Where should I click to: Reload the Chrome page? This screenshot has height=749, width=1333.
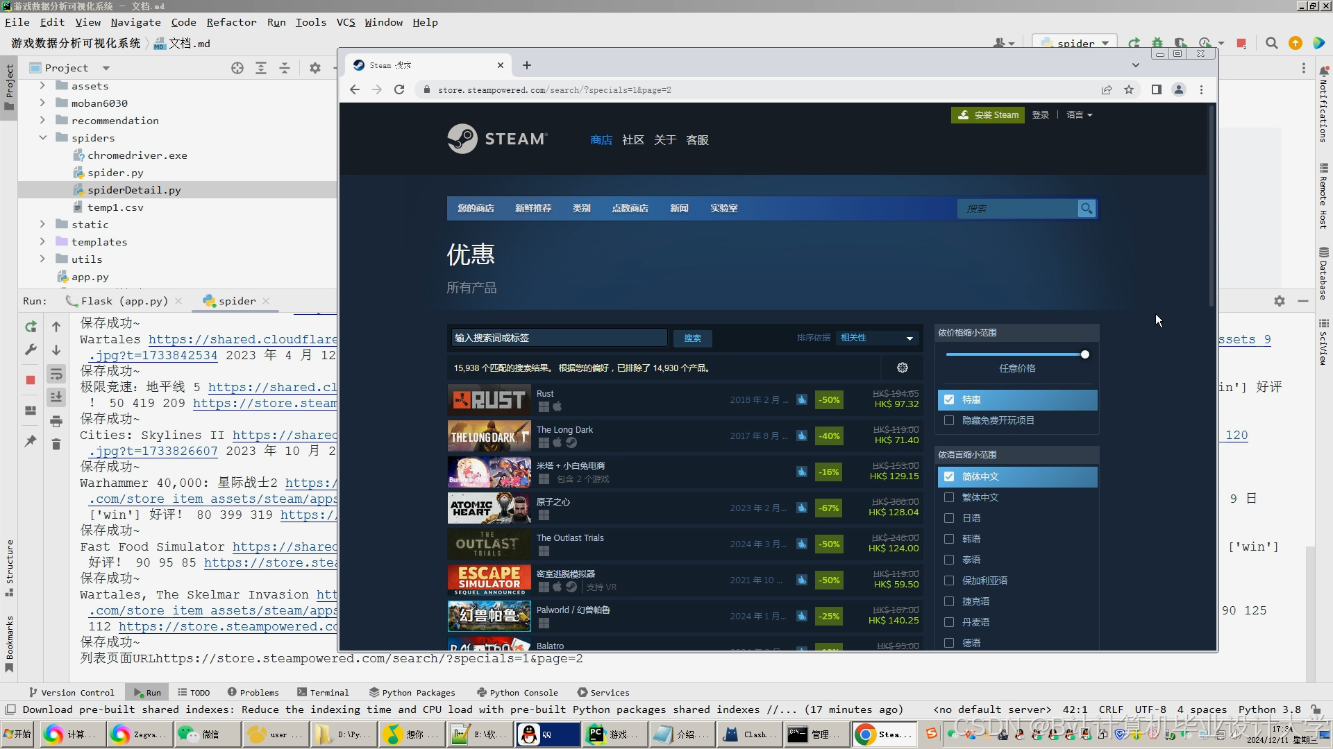(399, 89)
